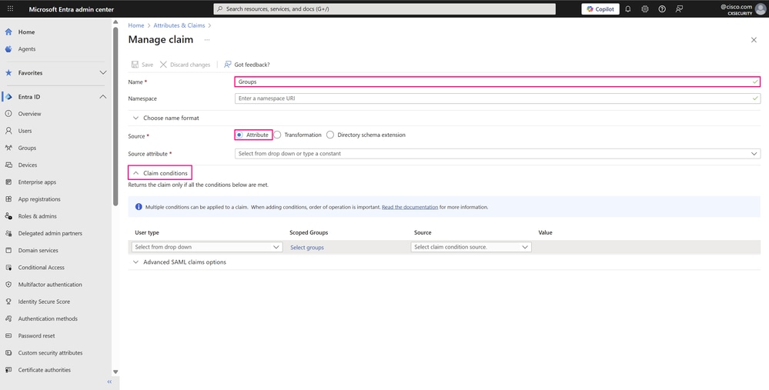Click the Authentication methods icon
The height and width of the screenshot is (390, 769).
[x=8, y=318]
